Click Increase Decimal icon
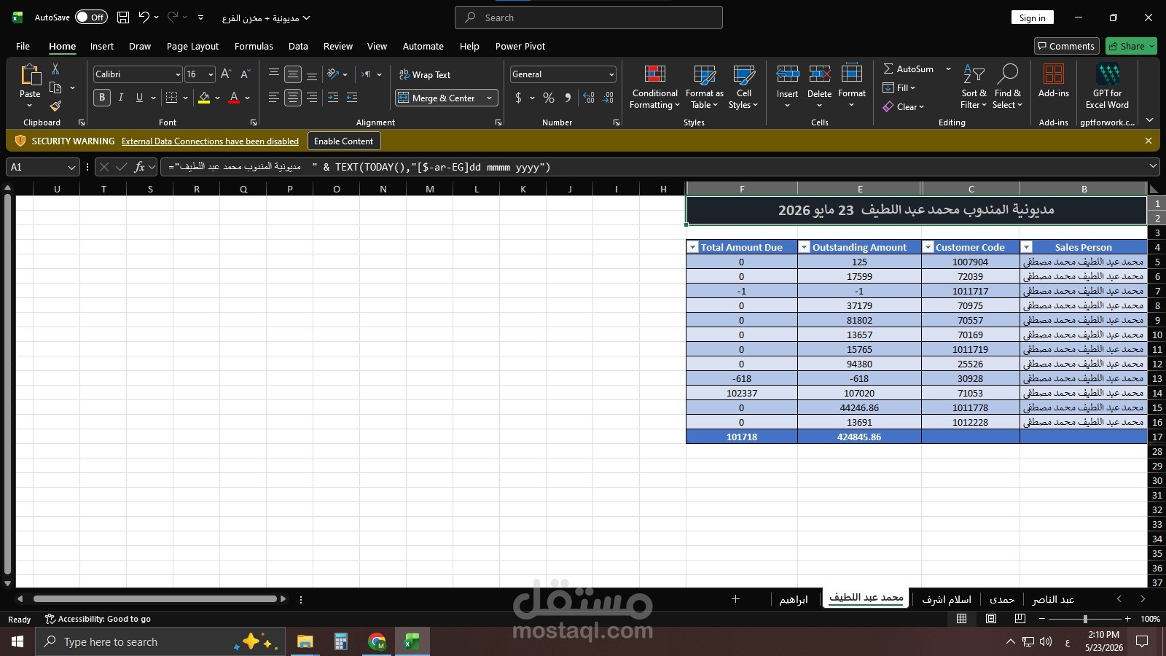This screenshot has height=656, width=1166. (x=589, y=98)
